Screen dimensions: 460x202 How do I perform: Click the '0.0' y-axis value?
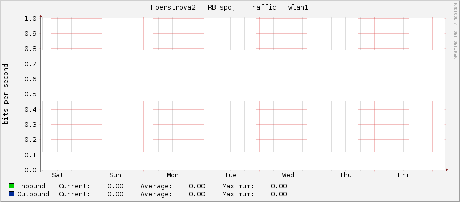[x=31, y=170]
